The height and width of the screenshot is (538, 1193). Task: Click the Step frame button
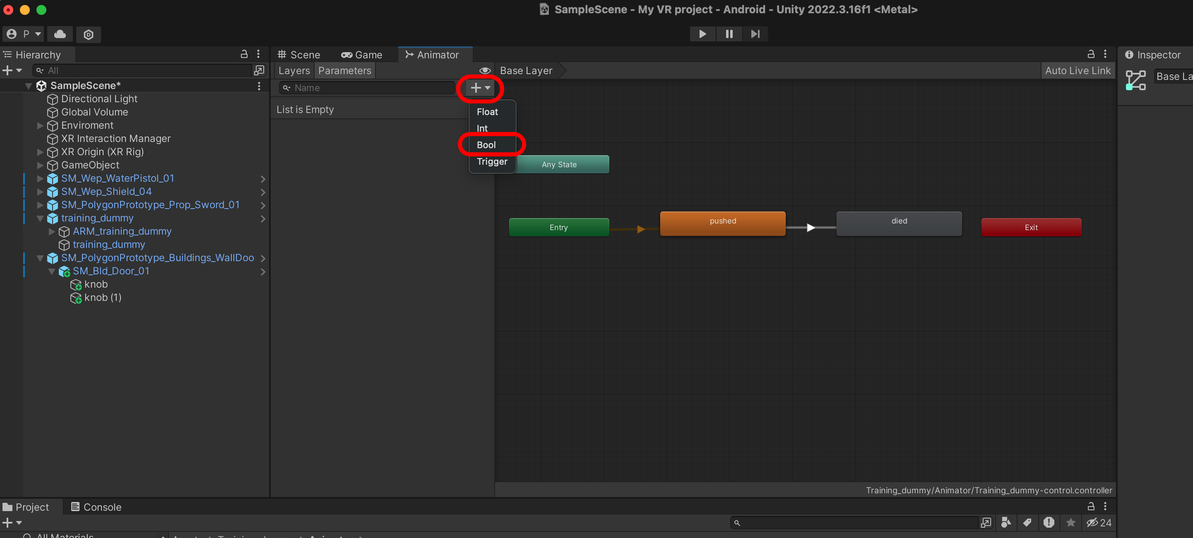[755, 34]
